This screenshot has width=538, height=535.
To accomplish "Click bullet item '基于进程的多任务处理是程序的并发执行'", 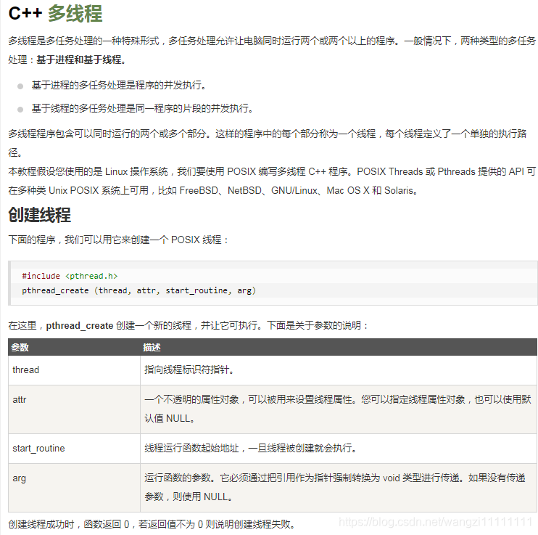I will click(x=119, y=85).
